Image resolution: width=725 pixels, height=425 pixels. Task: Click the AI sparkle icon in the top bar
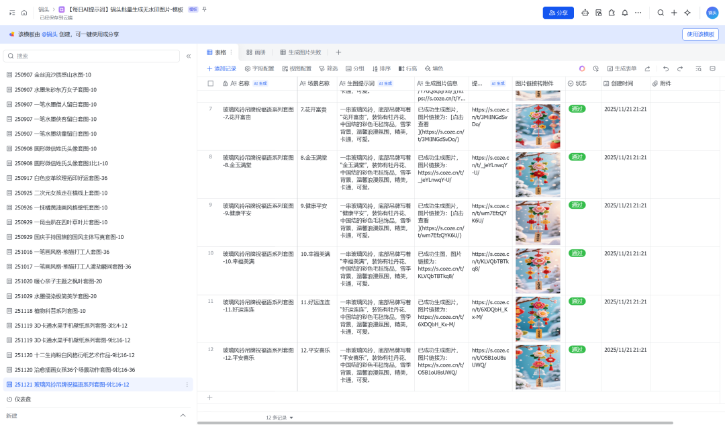(687, 12)
